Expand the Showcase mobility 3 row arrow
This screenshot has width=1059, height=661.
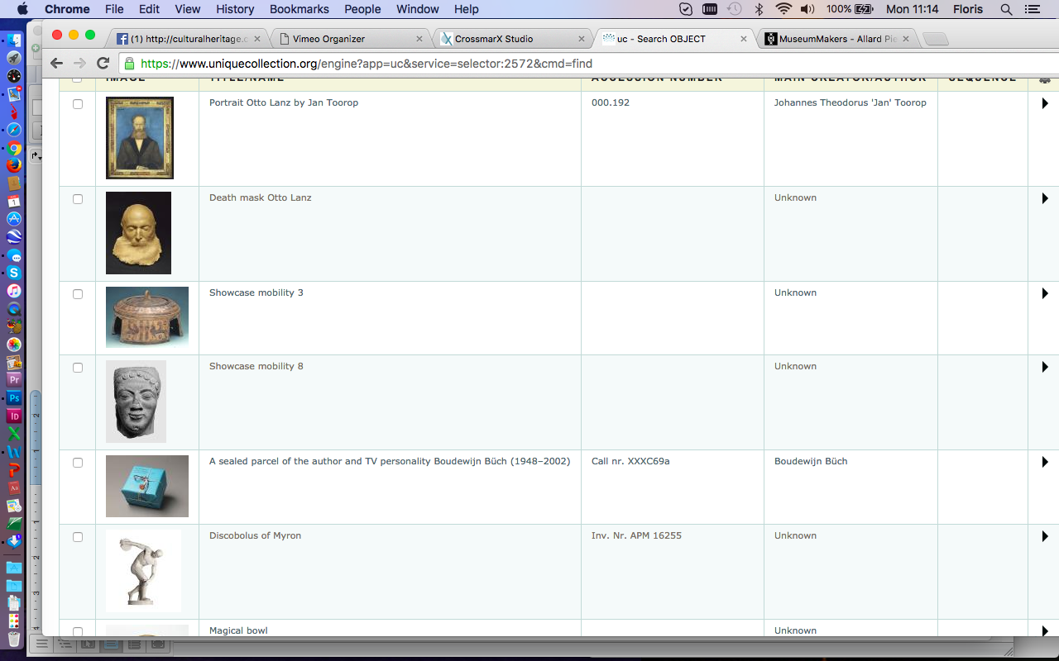(1045, 293)
